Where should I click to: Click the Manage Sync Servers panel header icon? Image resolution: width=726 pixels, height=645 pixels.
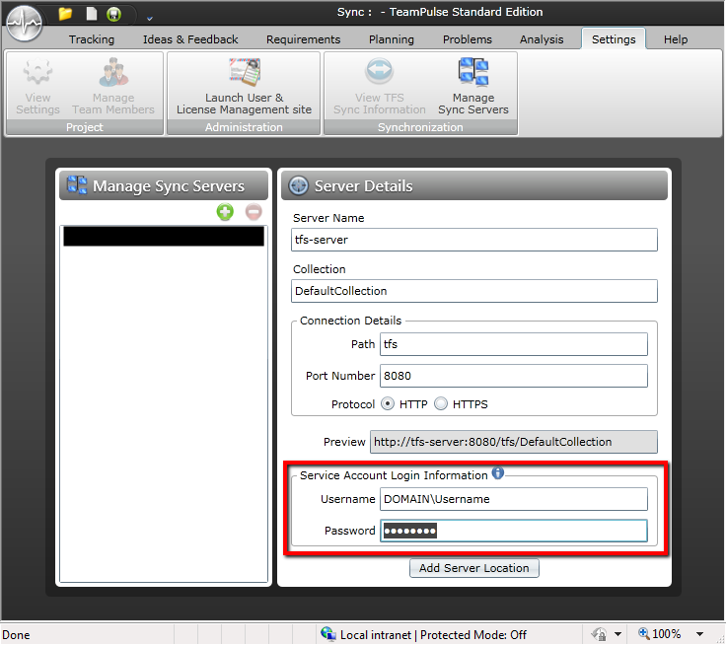[x=76, y=184]
